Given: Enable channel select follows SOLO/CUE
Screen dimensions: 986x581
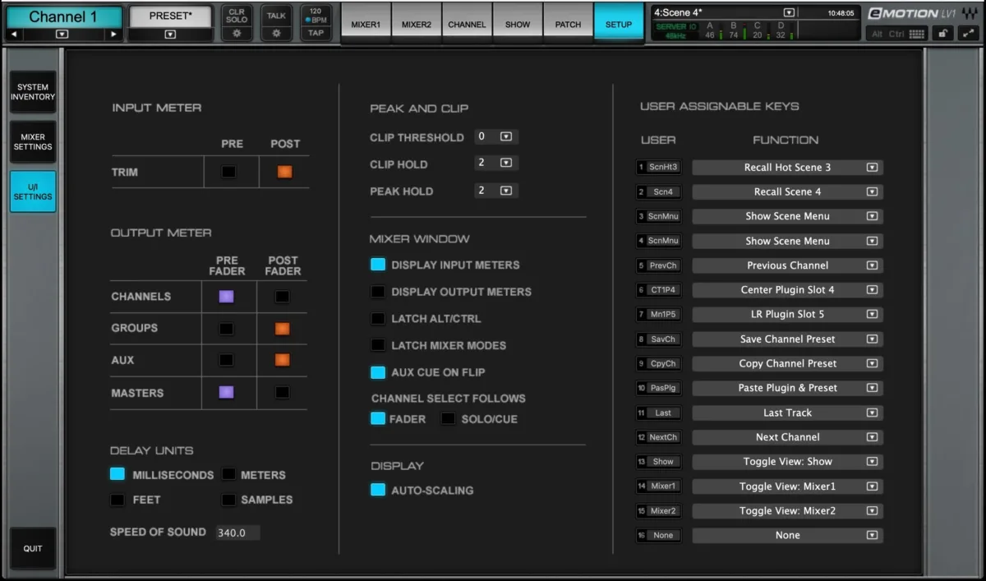Looking at the screenshot, I should (448, 418).
